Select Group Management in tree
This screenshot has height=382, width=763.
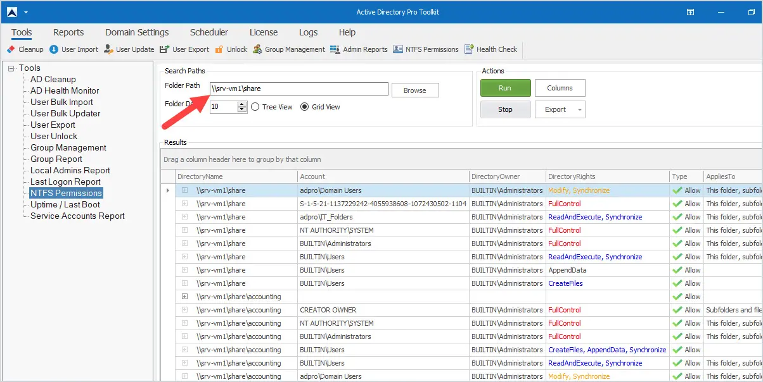coord(68,148)
